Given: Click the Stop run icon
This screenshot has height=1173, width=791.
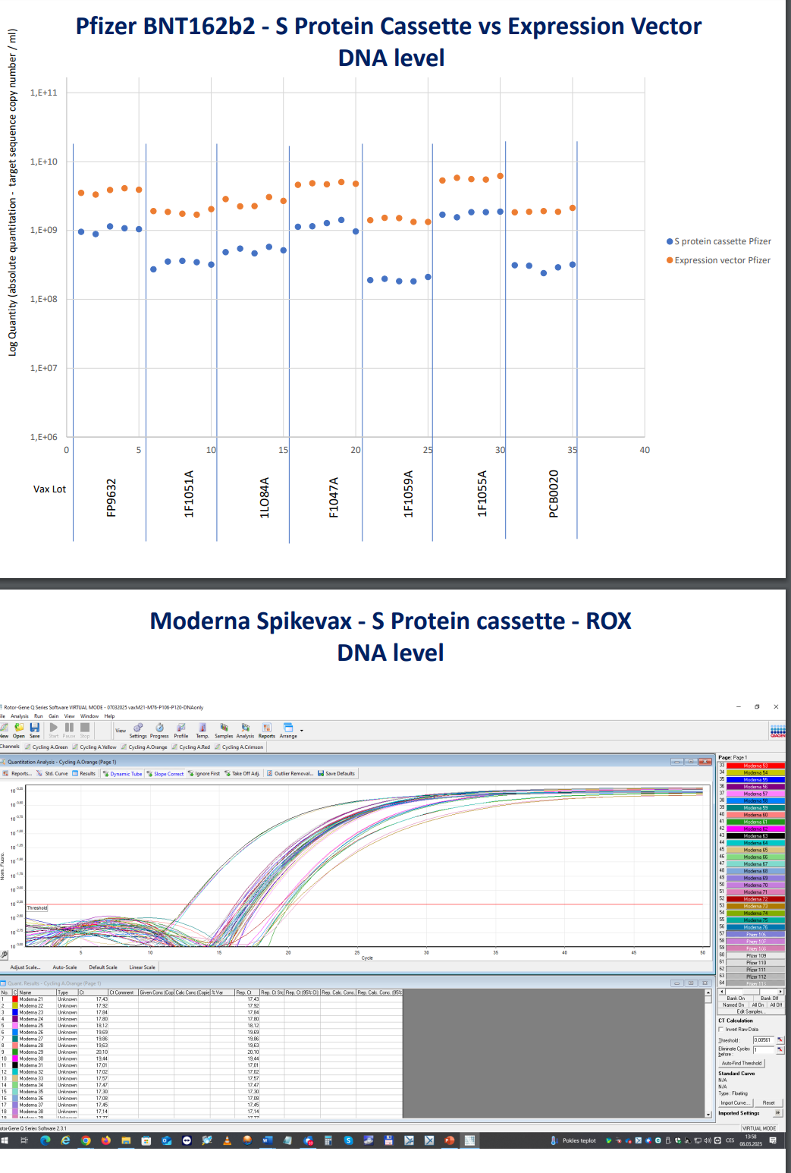Looking at the screenshot, I should [x=85, y=730].
